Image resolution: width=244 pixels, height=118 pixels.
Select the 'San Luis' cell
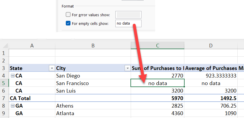pyautogui.click(x=93, y=91)
